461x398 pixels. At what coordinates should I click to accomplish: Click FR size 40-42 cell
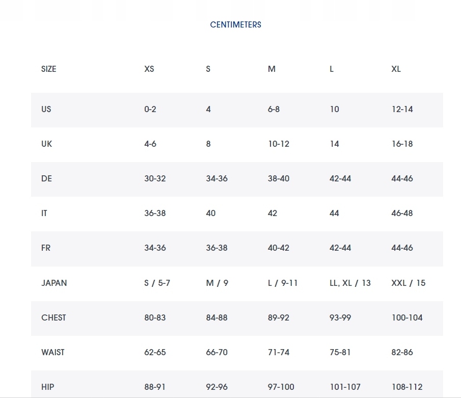point(278,248)
